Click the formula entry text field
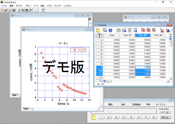This screenshot has width=175, height=124. pyautogui.click(x=124, y=111)
